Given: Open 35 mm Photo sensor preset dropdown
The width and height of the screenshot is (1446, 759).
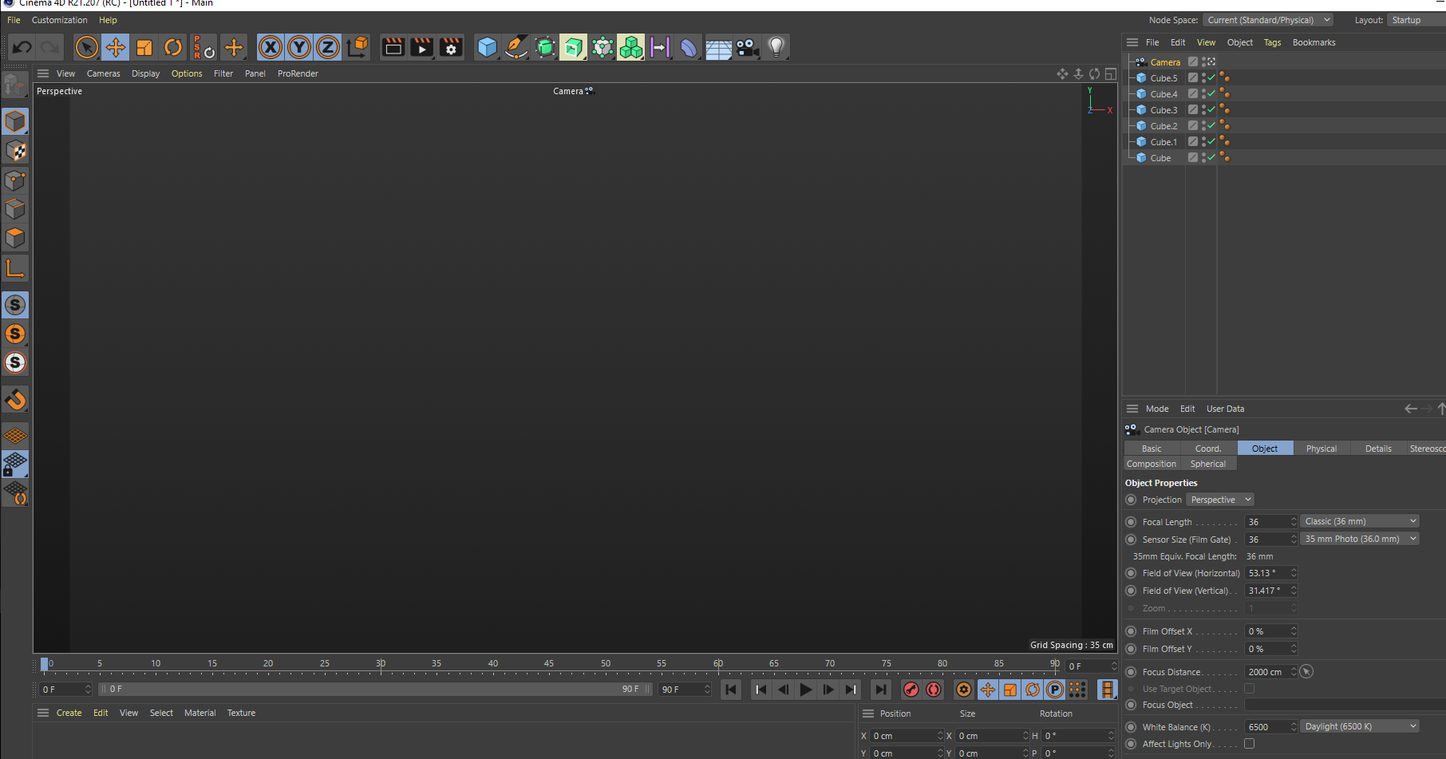Looking at the screenshot, I should [1360, 539].
